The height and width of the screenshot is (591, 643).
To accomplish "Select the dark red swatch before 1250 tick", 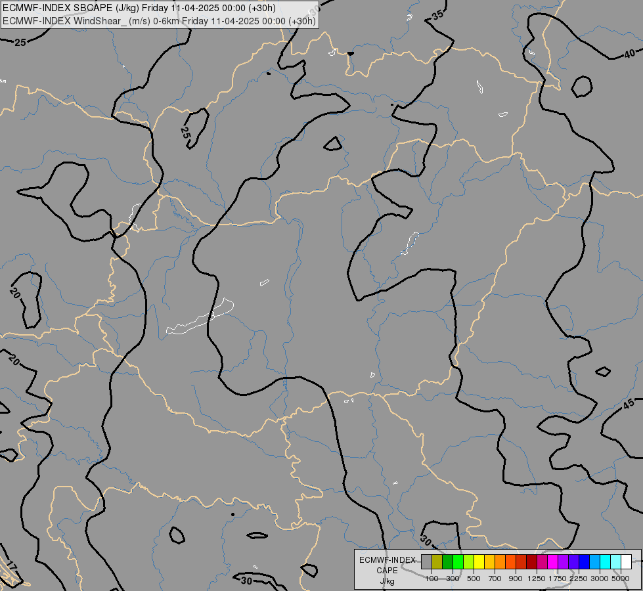I will (531, 562).
